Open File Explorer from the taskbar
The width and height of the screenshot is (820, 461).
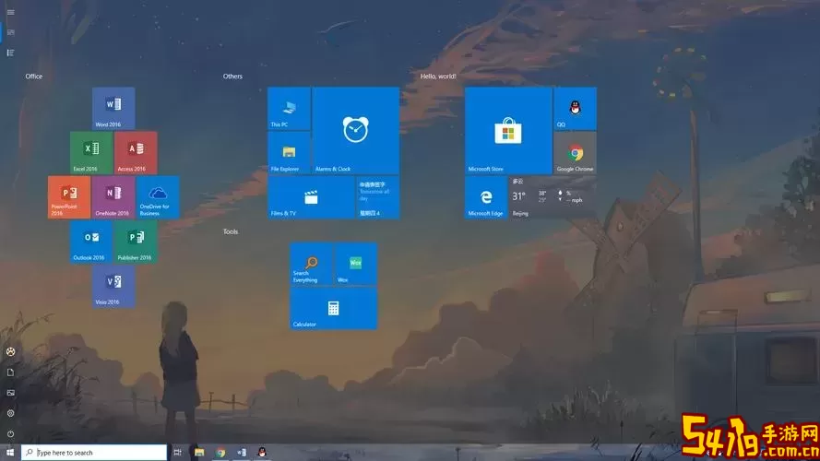199,452
